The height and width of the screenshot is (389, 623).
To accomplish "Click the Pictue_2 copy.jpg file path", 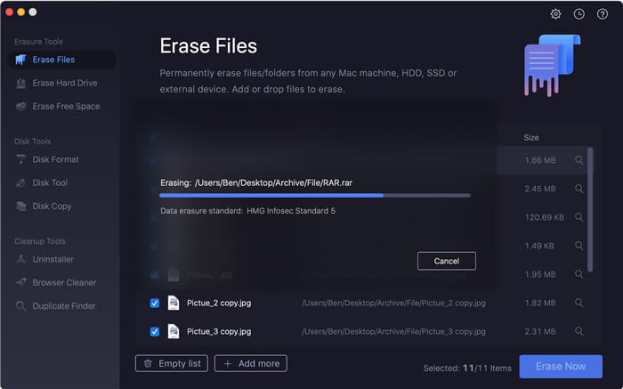I will 393,303.
